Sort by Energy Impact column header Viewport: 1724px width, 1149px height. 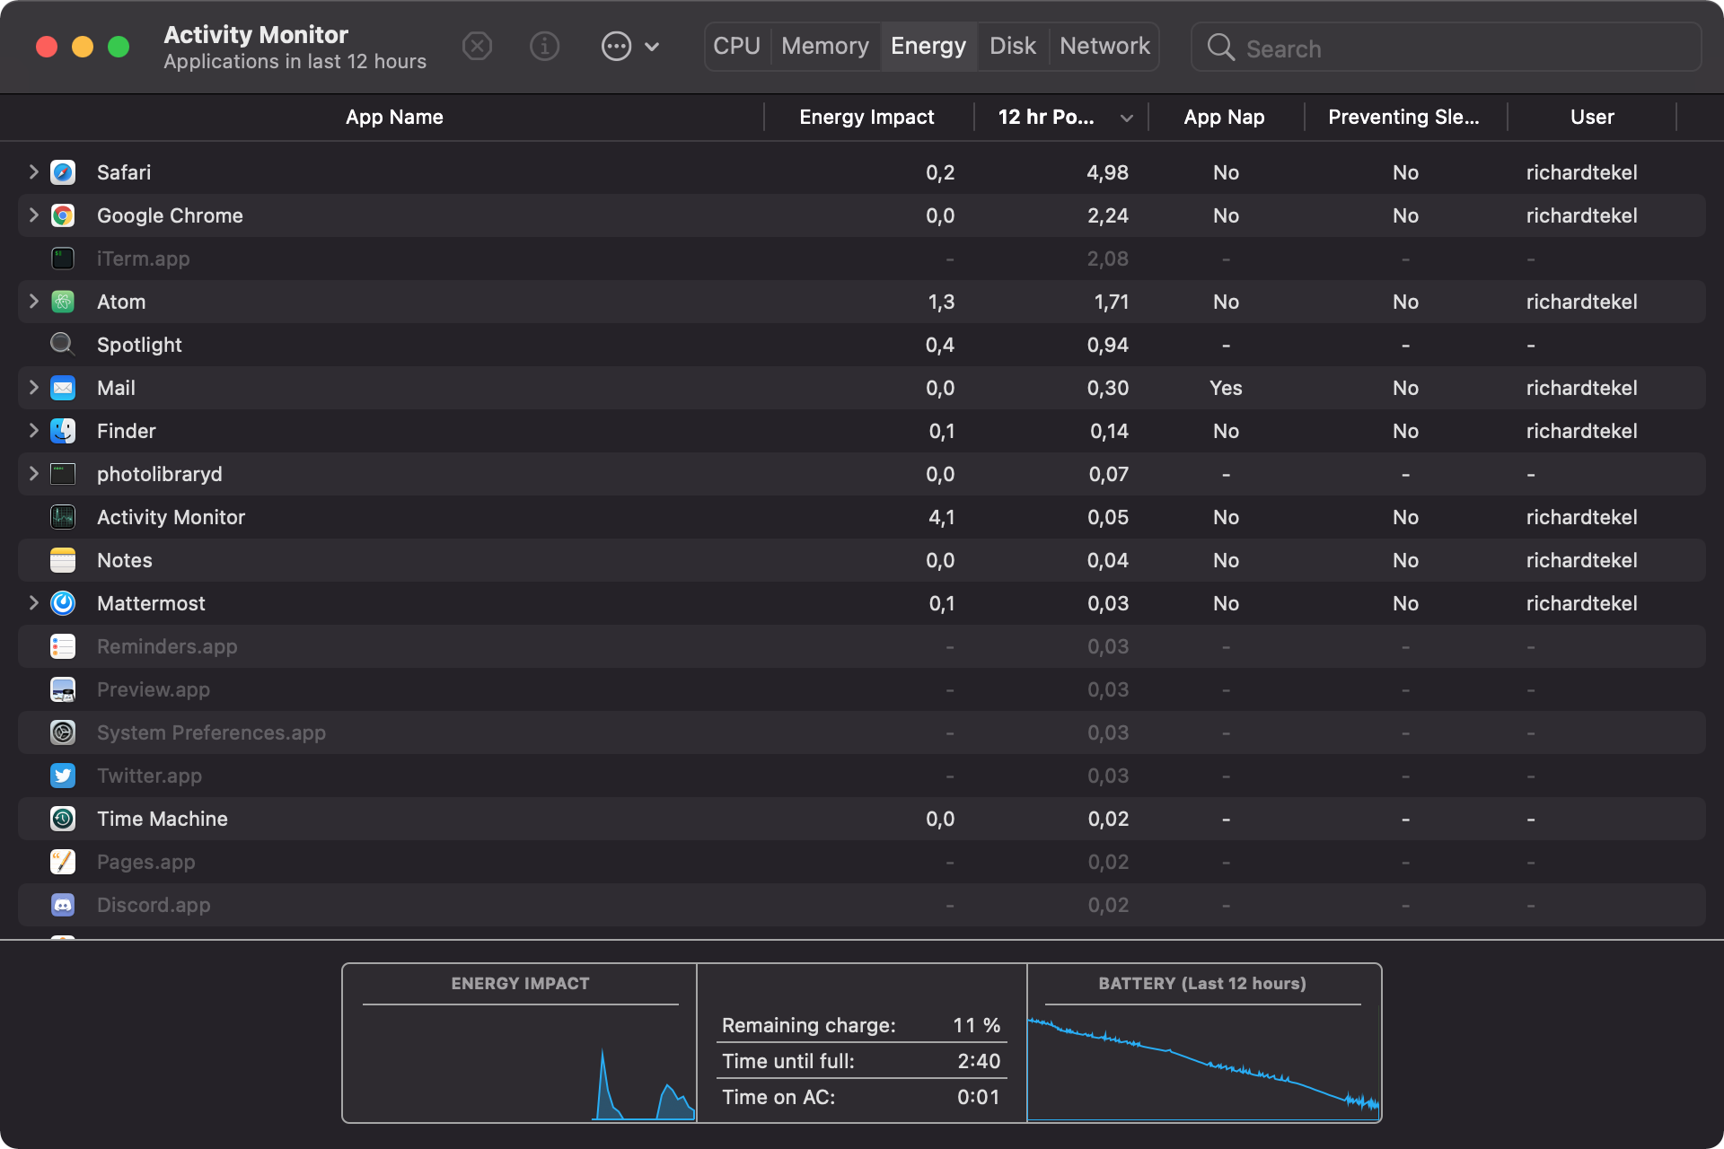867,117
